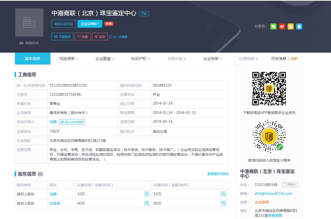Switch to the 知识产权 tab
Viewport: 331px width, 219px height.
click(140, 58)
